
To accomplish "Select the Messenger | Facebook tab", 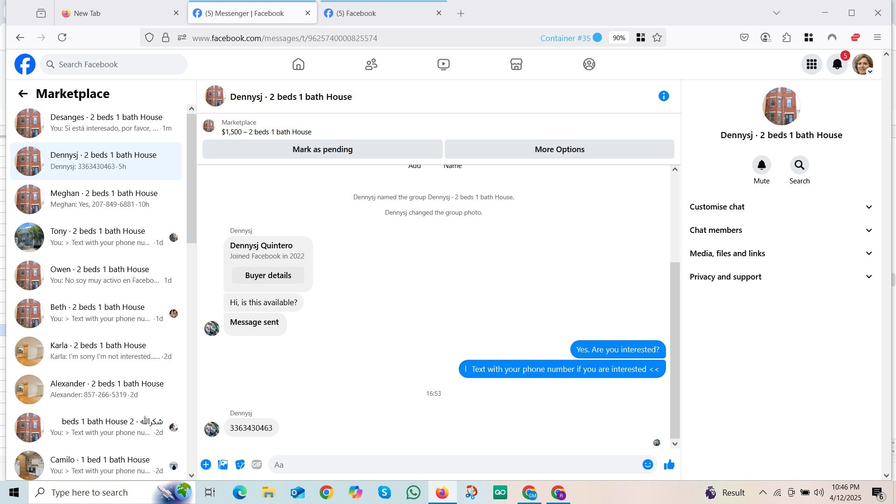I will [252, 13].
